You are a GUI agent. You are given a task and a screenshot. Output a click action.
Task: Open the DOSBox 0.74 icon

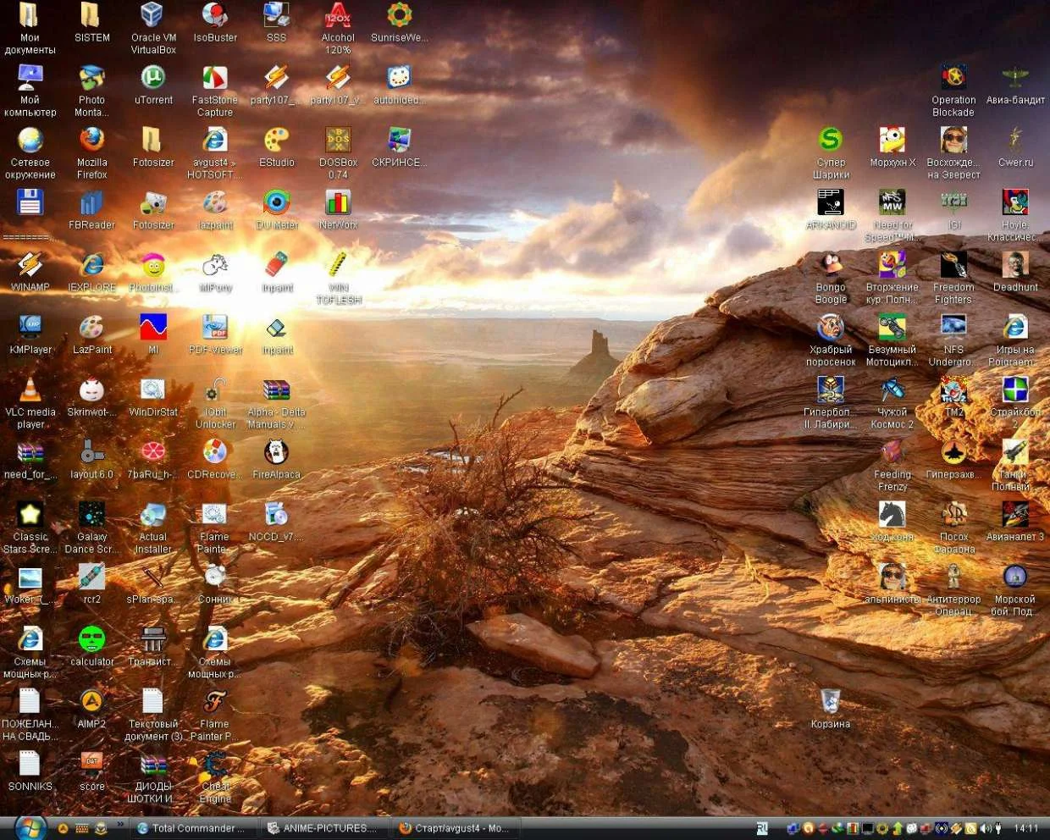[338, 153]
